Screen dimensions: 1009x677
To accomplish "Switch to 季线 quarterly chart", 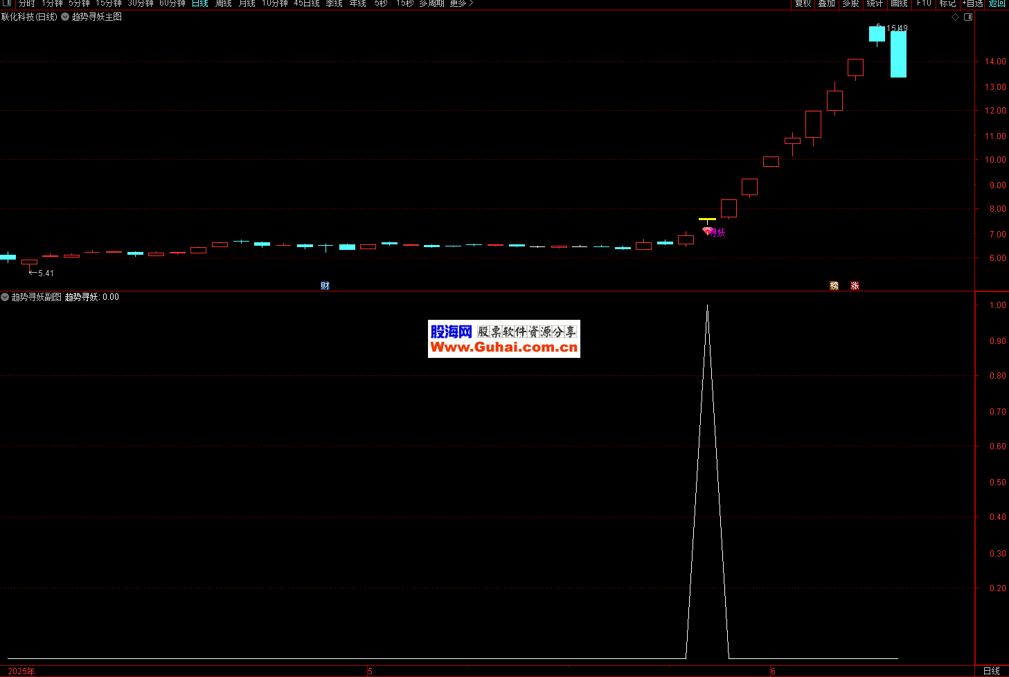I will coord(334,3).
